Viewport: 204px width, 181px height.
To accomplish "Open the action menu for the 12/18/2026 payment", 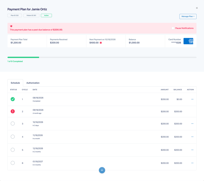I will point(192,150).
